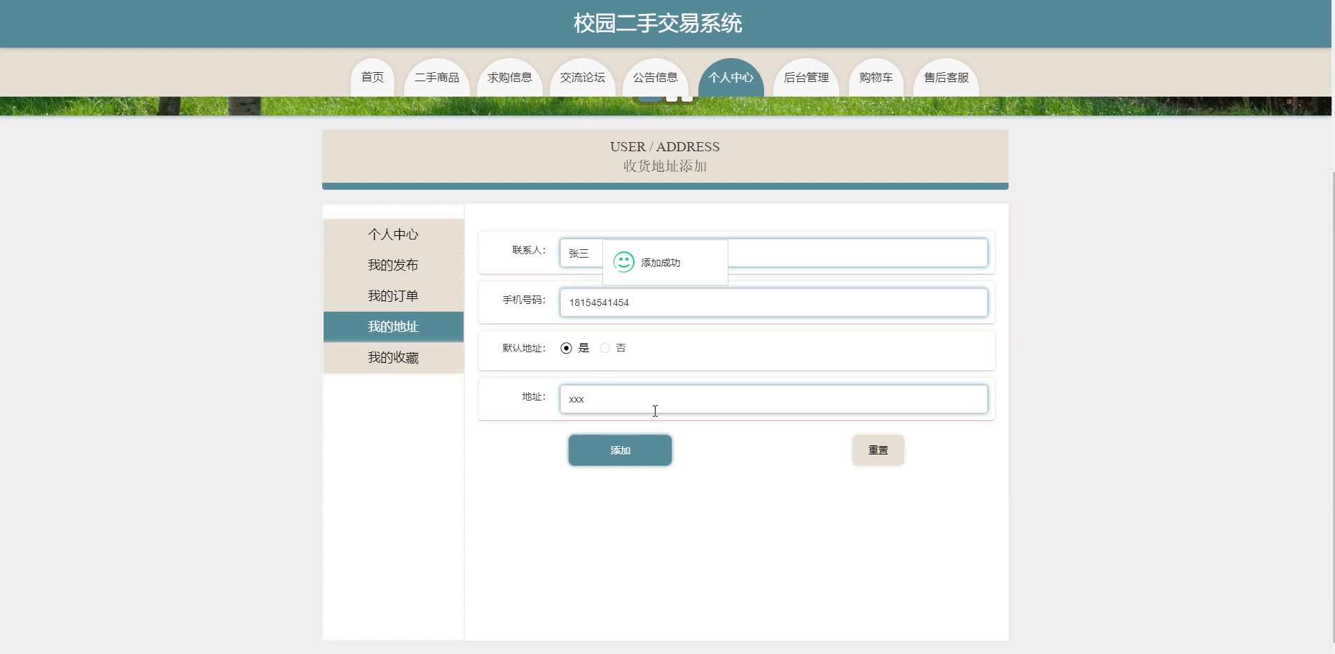This screenshot has width=1335, height=654.
Task: View the 购物车 tab
Action: click(876, 77)
